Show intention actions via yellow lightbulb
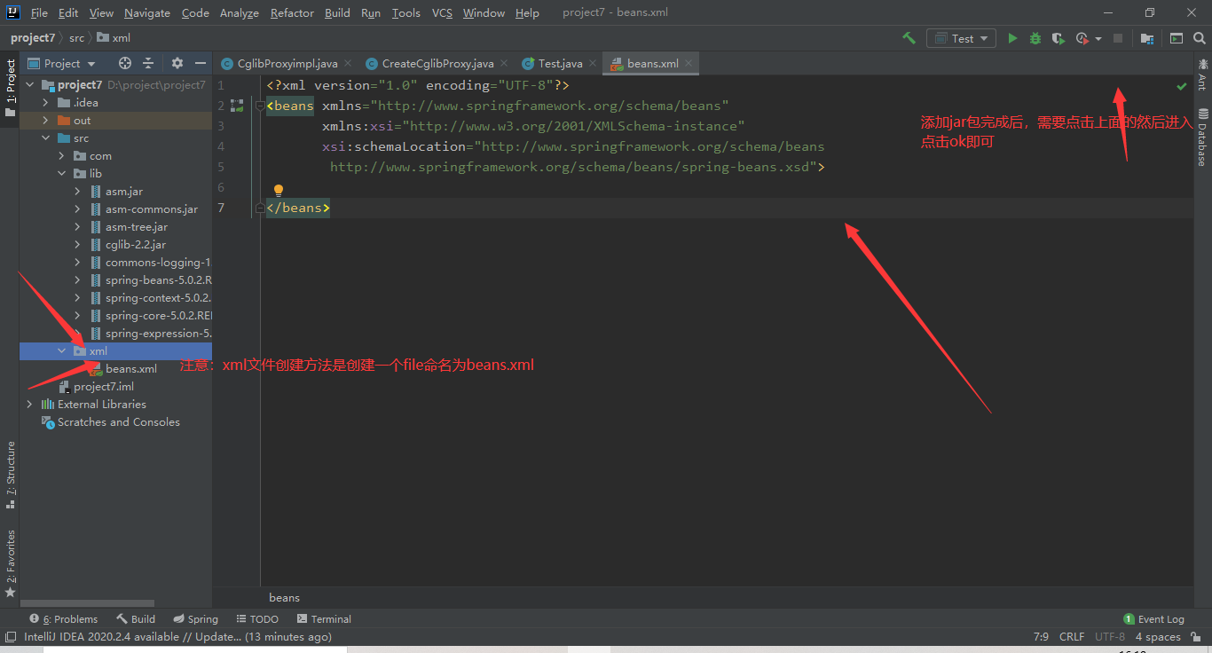The width and height of the screenshot is (1212, 653). click(278, 190)
